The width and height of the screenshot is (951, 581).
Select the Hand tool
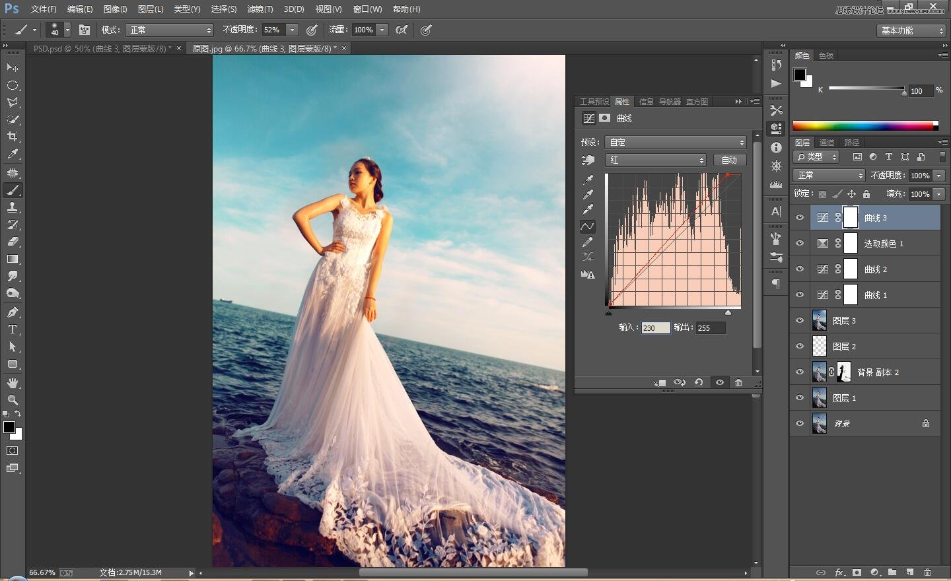click(x=13, y=383)
